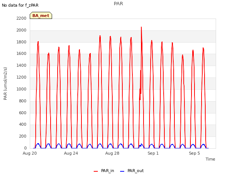The height and width of the screenshot is (178, 238).
Task: Click the 800 y-axis tick label
Action: 23,101
